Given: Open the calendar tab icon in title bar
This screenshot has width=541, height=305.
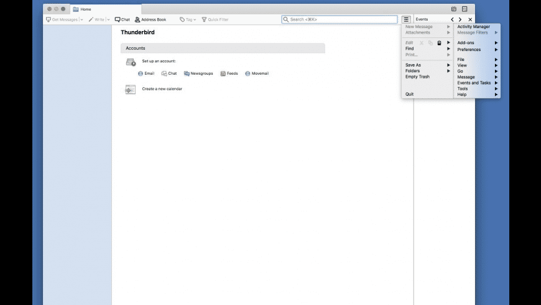Looking at the screenshot, I should point(454,9).
